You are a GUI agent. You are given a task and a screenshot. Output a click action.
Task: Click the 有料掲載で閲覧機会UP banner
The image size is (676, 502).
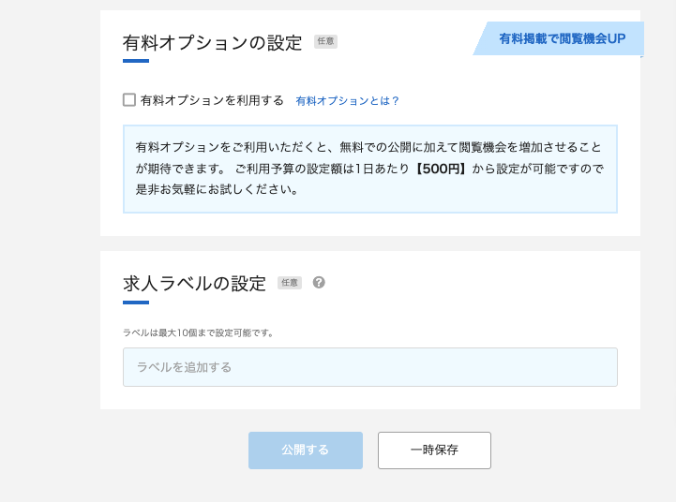click(561, 39)
